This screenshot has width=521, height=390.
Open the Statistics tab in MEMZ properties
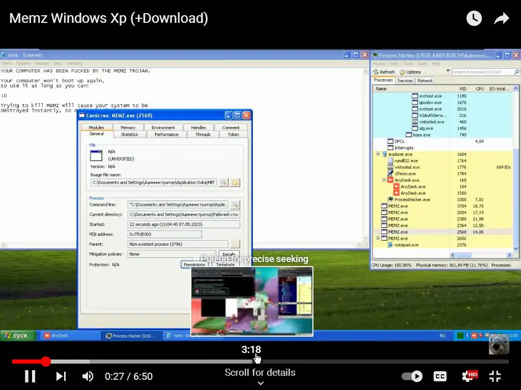(x=129, y=134)
